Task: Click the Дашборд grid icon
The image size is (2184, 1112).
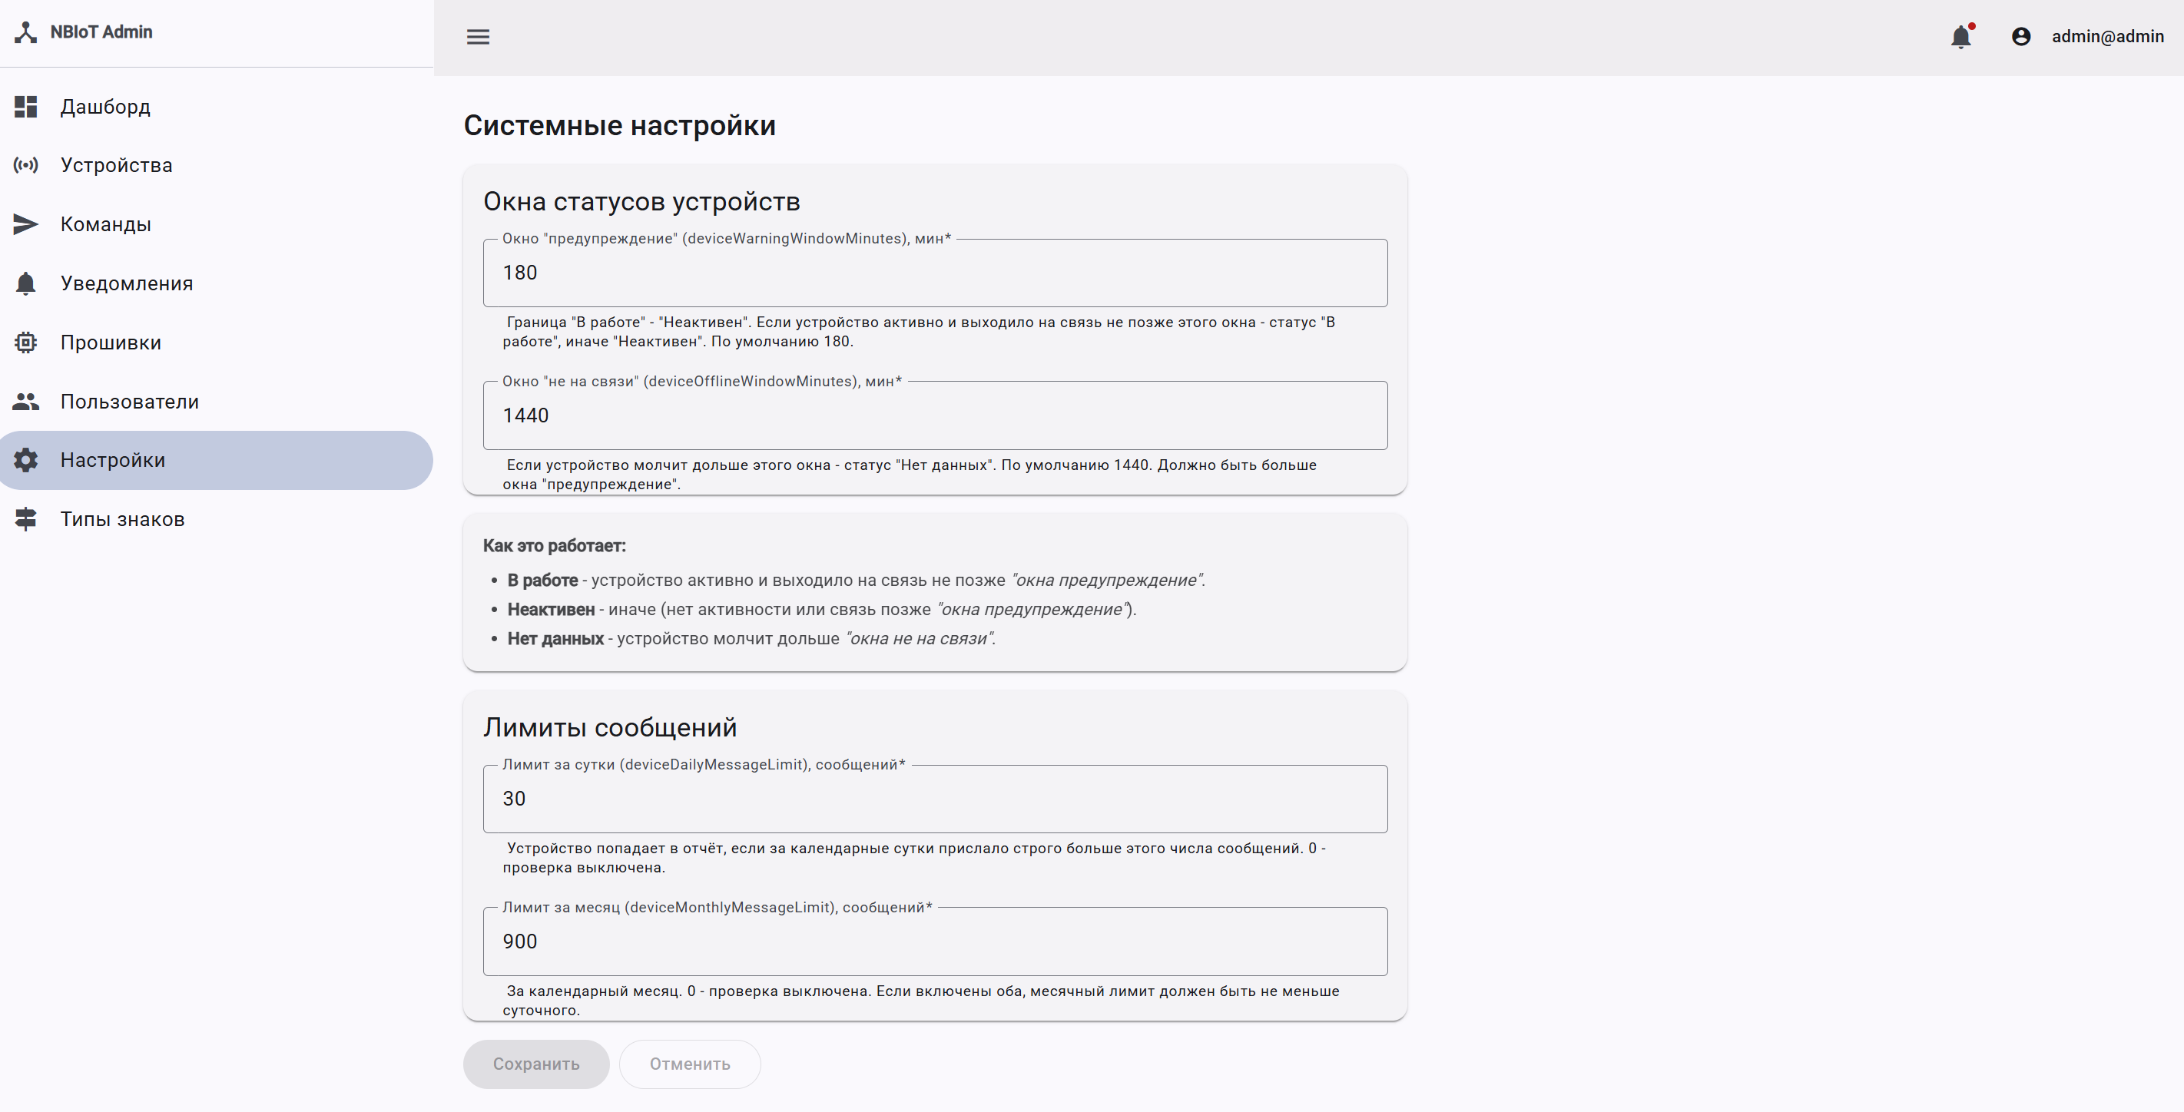Action: click(26, 107)
